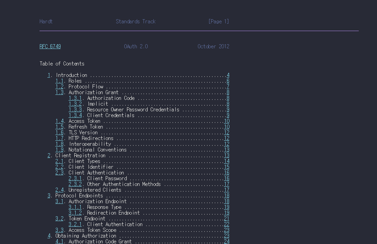Jump to section 3 Protocol Endpoints
Image resolution: width=377 pixels, height=244 pixels.
49,196
